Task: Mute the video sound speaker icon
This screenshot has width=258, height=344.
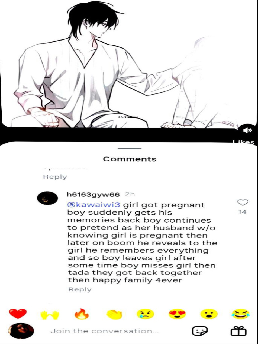Action: (x=248, y=130)
